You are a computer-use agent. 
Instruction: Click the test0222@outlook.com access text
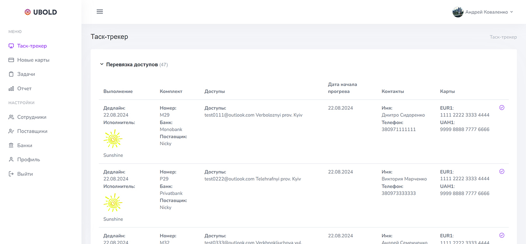pyautogui.click(x=229, y=179)
